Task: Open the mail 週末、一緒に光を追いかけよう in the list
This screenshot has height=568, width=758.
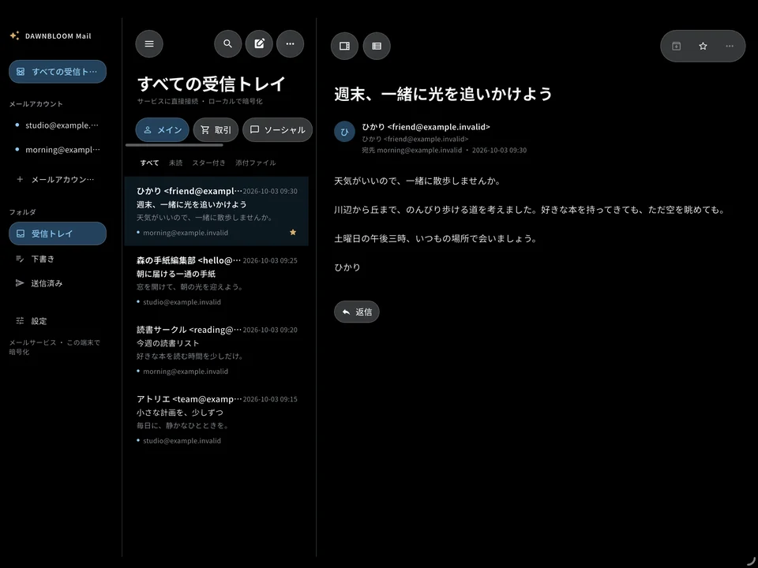Action: click(216, 211)
